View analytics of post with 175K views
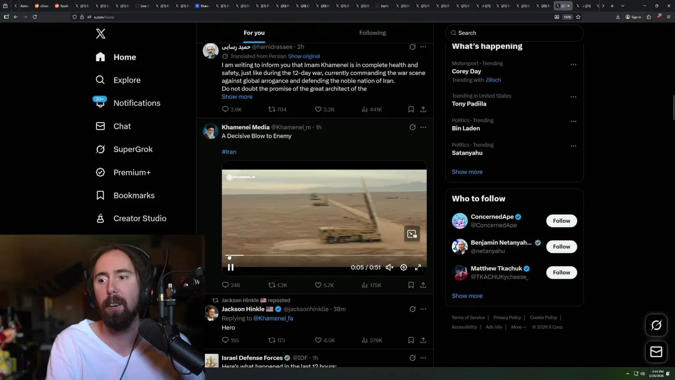 point(371,285)
